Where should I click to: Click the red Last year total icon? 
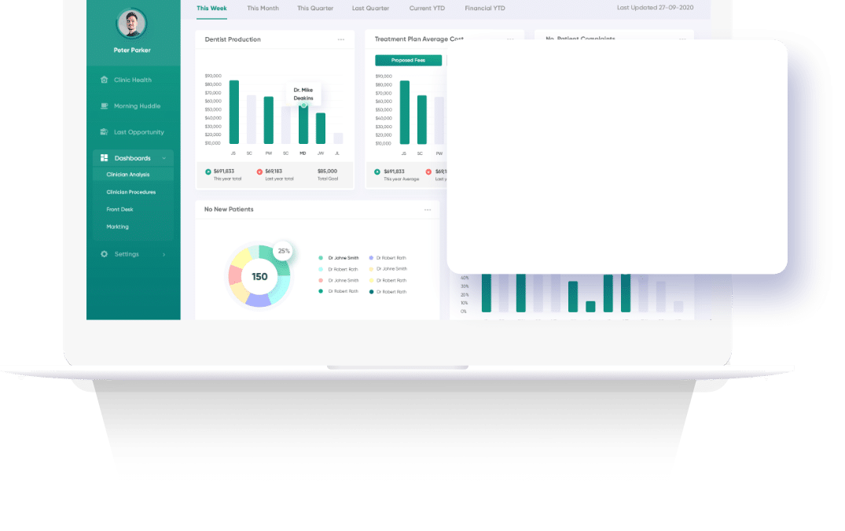259,171
